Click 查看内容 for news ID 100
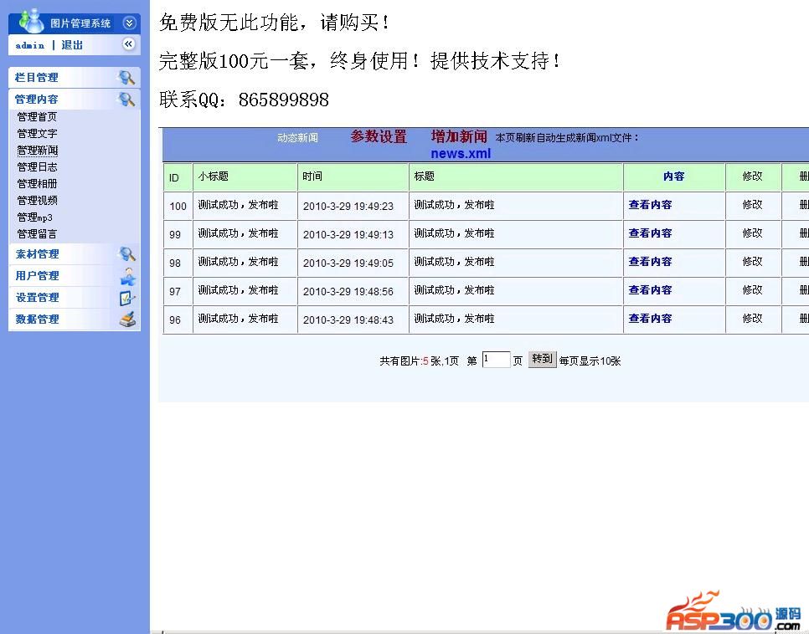This screenshot has height=634, width=809. 650,205
